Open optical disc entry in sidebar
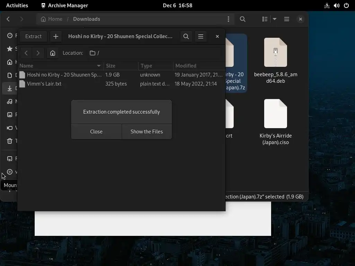 (x=10, y=172)
